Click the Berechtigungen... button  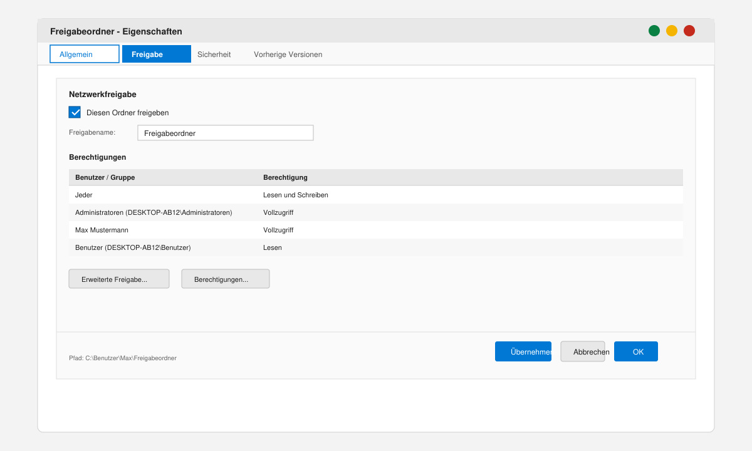(x=226, y=279)
